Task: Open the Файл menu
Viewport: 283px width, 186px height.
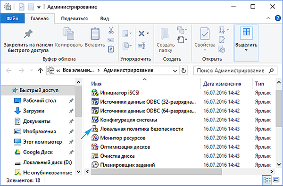Action: point(12,18)
